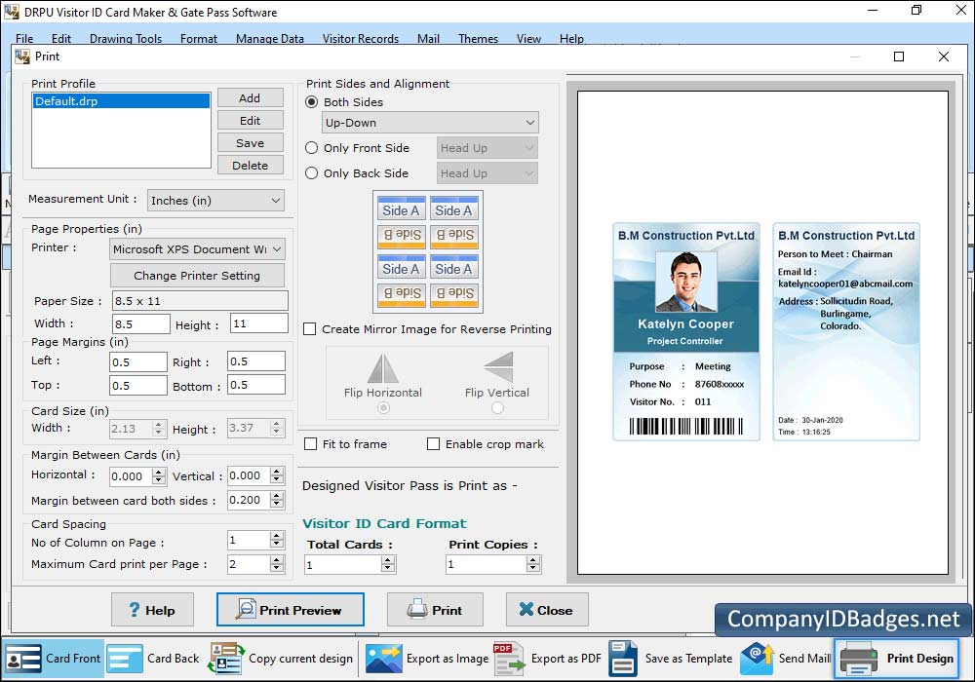Select Only Front Side option
975x682 pixels.
point(312,148)
